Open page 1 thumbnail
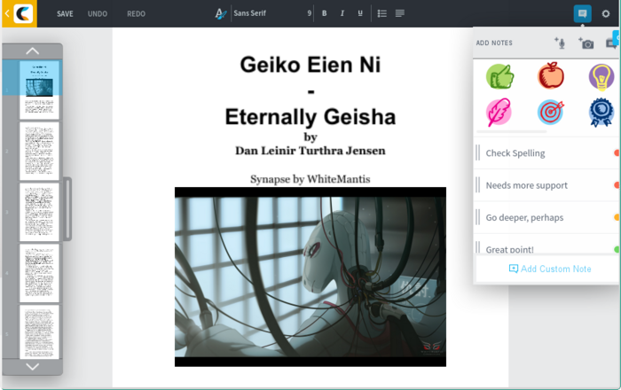This screenshot has width=621, height=390. 39,90
